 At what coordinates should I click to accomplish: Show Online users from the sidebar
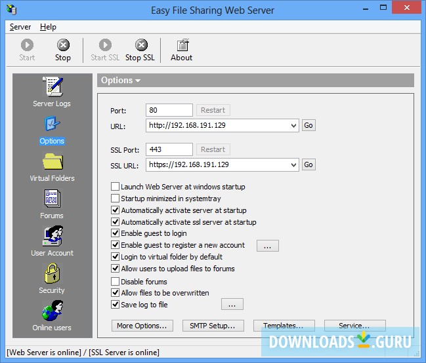coord(52,311)
